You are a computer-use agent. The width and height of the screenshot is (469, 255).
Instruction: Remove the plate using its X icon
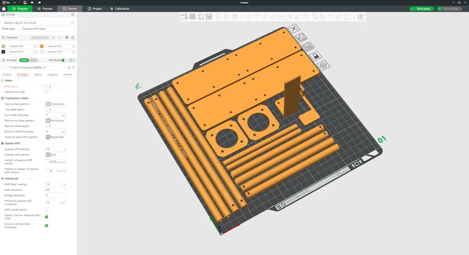[x=293, y=29]
